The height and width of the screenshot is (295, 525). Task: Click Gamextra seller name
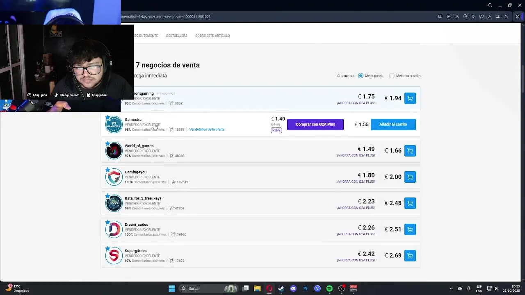coord(133,120)
